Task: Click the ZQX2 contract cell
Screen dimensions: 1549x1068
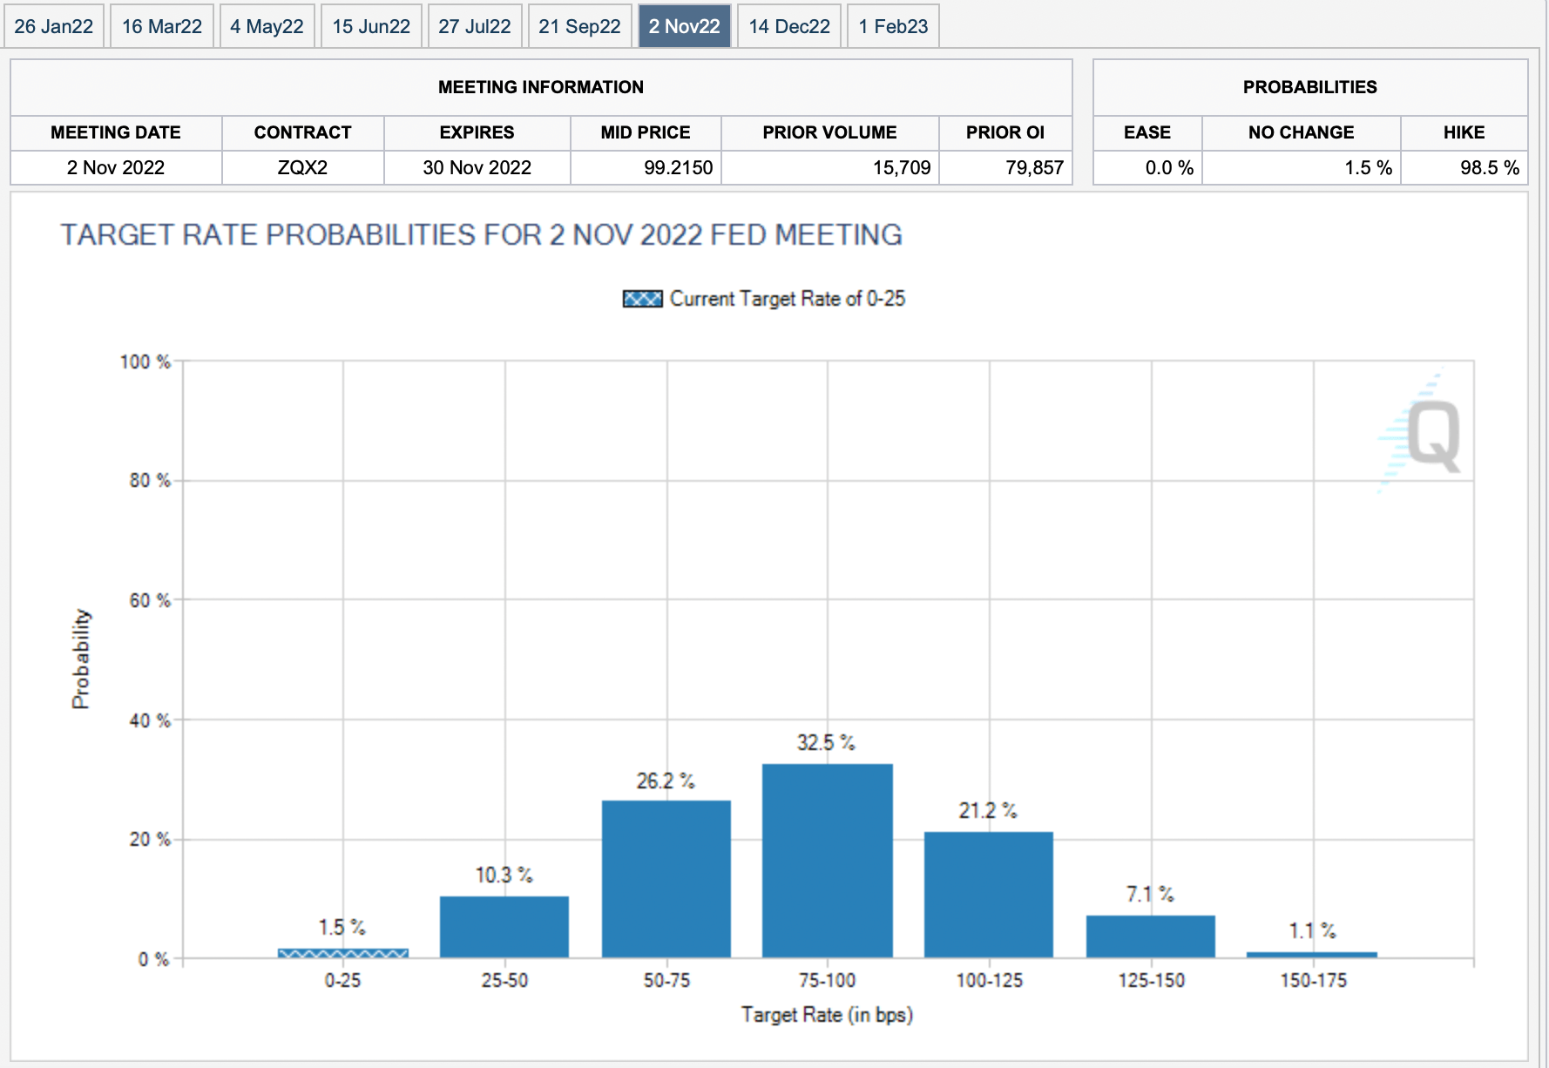Action: [x=302, y=167]
